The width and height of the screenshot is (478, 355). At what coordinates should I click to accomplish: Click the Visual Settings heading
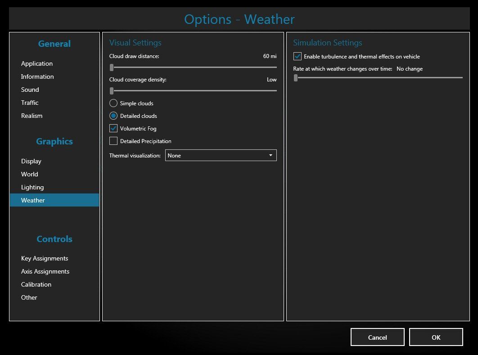point(135,43)
